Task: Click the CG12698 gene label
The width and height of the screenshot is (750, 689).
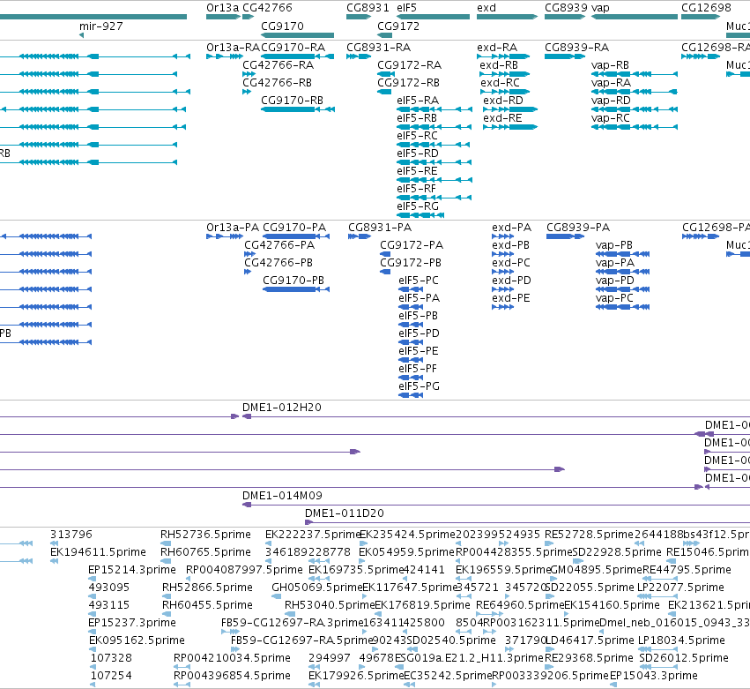Action: pyautogui.click(x=707, y=8)
